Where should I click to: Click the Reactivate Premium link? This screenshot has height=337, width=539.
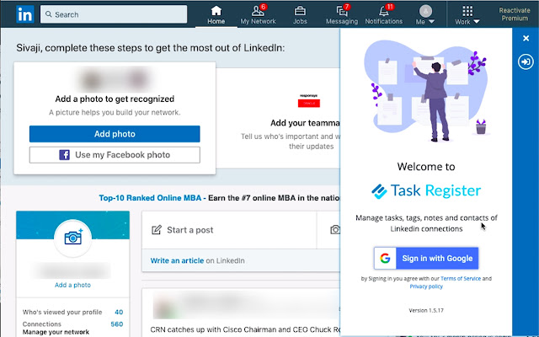click(514, 14)
